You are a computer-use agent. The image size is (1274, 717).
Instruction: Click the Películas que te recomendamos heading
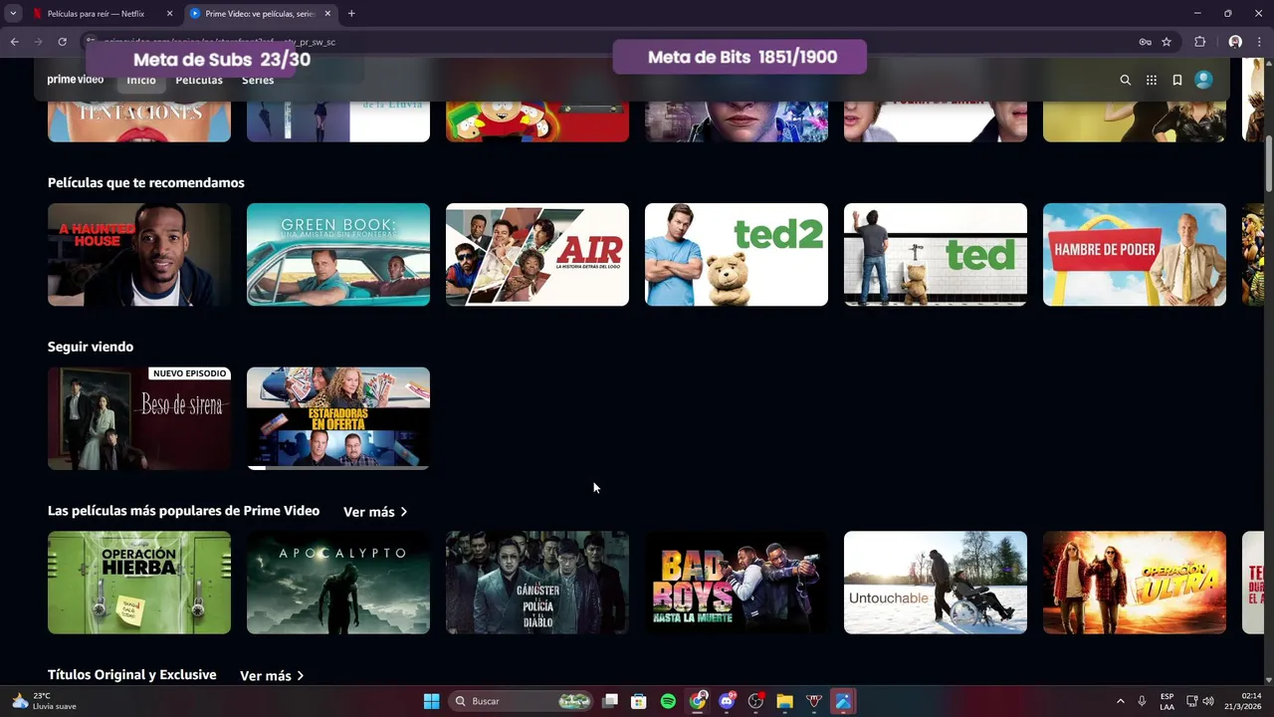pos(146,183)
